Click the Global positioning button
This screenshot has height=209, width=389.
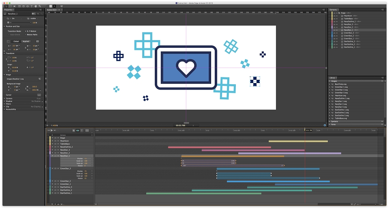point(16,41)
